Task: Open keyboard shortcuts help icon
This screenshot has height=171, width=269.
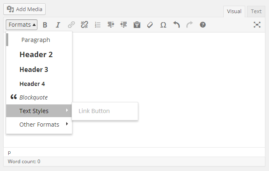Action: (203, 25)
